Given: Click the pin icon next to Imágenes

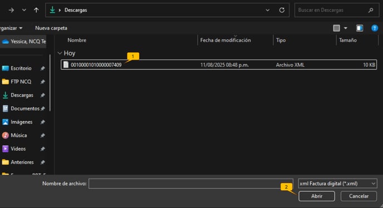Looking at the screenshot, I should point(42,122).
